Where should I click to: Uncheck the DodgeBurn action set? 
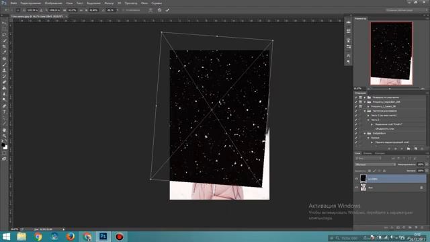tap(356, 133)
